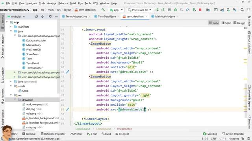
Task: Select DatabaseAdapter class in project tree
Action: click(x=36, y=40)
